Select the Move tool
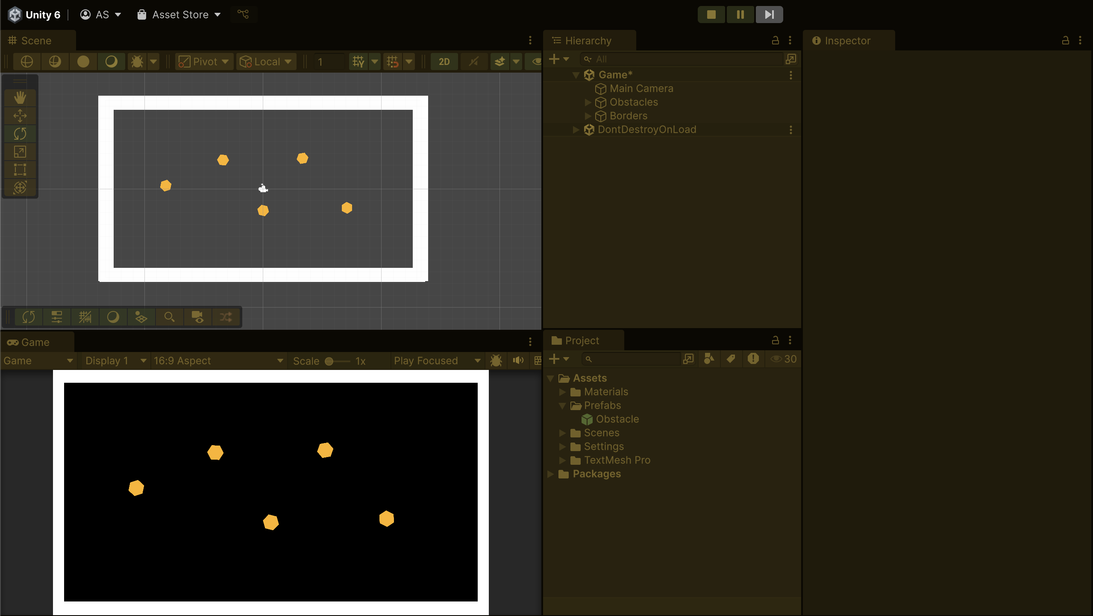This screenshot has width=1093, height=616. point(20,116)
